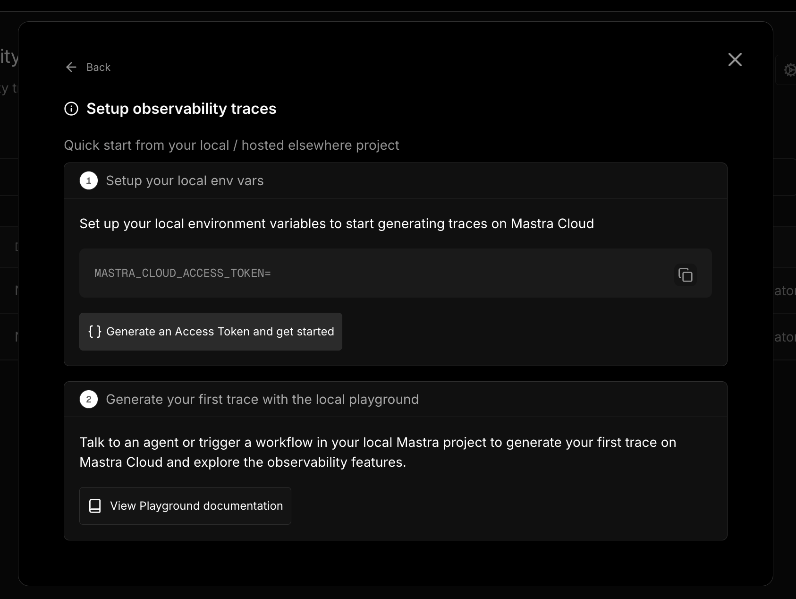Select 'Generate your first trace' step header
Viewport: 796px width, 599px height.
click(262, 399)
